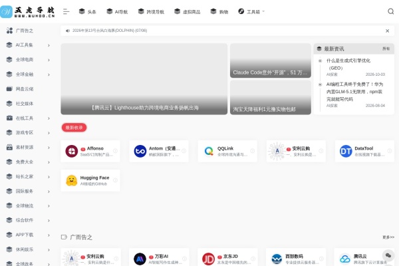Screen dimensions: 399x266
Task: Open 社交媒体 in the sidebar
Action: pos(25,104)
